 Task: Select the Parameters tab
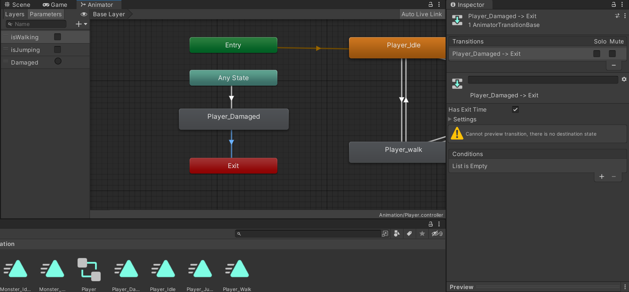point(46,14)
